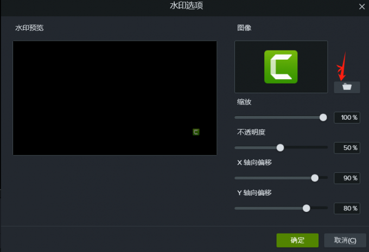Click the 80 % Y offset field
The width and height of the screenshot is (369, 252).
(x=347, y=209)
